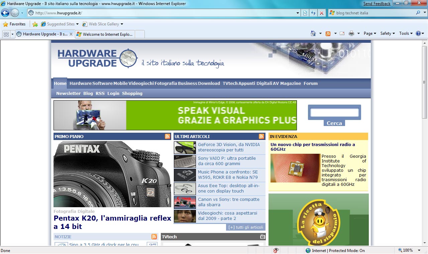The width and height of the screenshot is (428, 254).
Task: Click the Notizie RSS icon
Action: coord(154,237)
